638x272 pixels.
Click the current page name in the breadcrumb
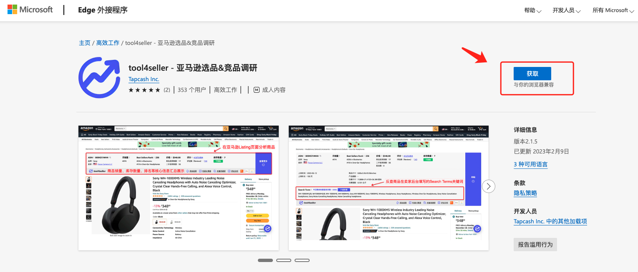(170, 43)
